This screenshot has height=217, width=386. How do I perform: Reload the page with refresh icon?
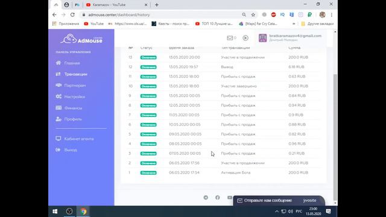(x=72, y=14)
